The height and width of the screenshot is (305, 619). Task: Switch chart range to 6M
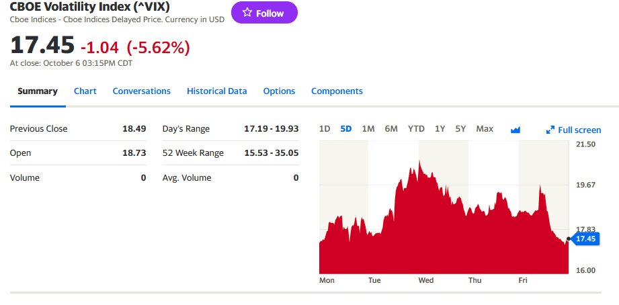tap(391, 128)
